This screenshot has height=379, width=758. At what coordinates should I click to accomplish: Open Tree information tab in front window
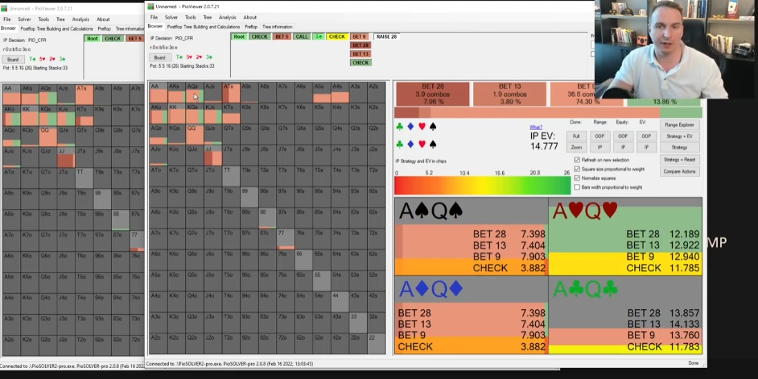pyautogui.click(x=277, y=27)
